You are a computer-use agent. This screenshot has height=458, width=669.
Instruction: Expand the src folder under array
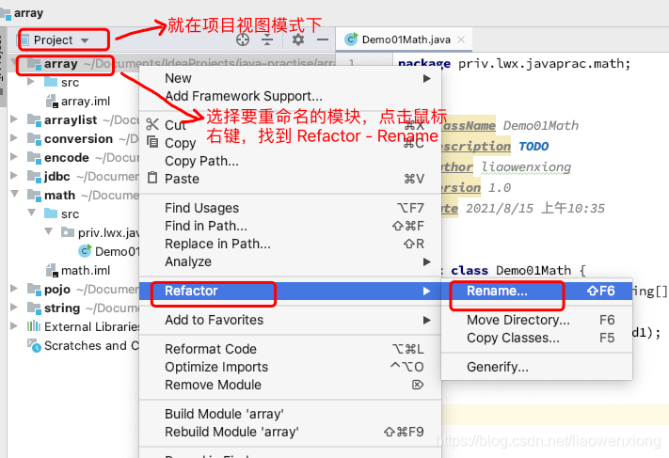(30, 81)
